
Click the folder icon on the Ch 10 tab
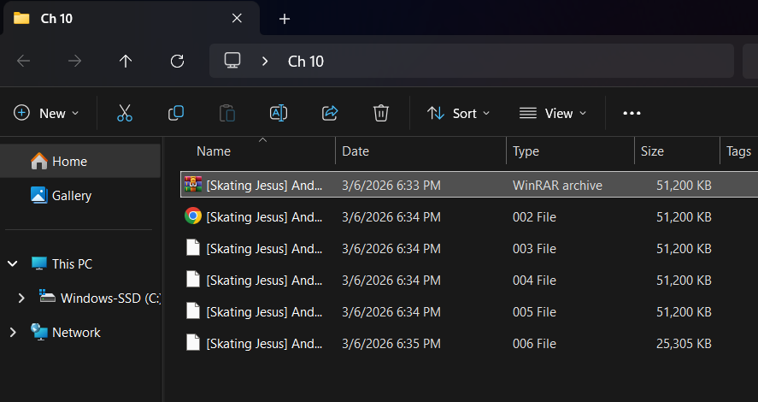[x=21, y=18]
